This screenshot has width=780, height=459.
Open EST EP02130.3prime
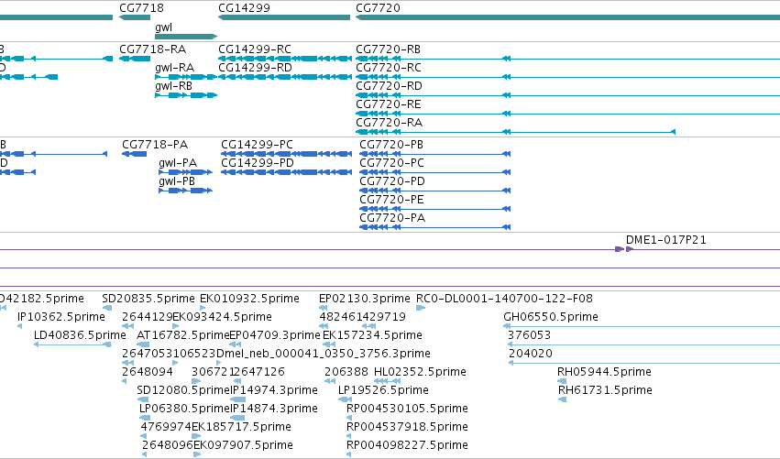[x=365, y=299]
